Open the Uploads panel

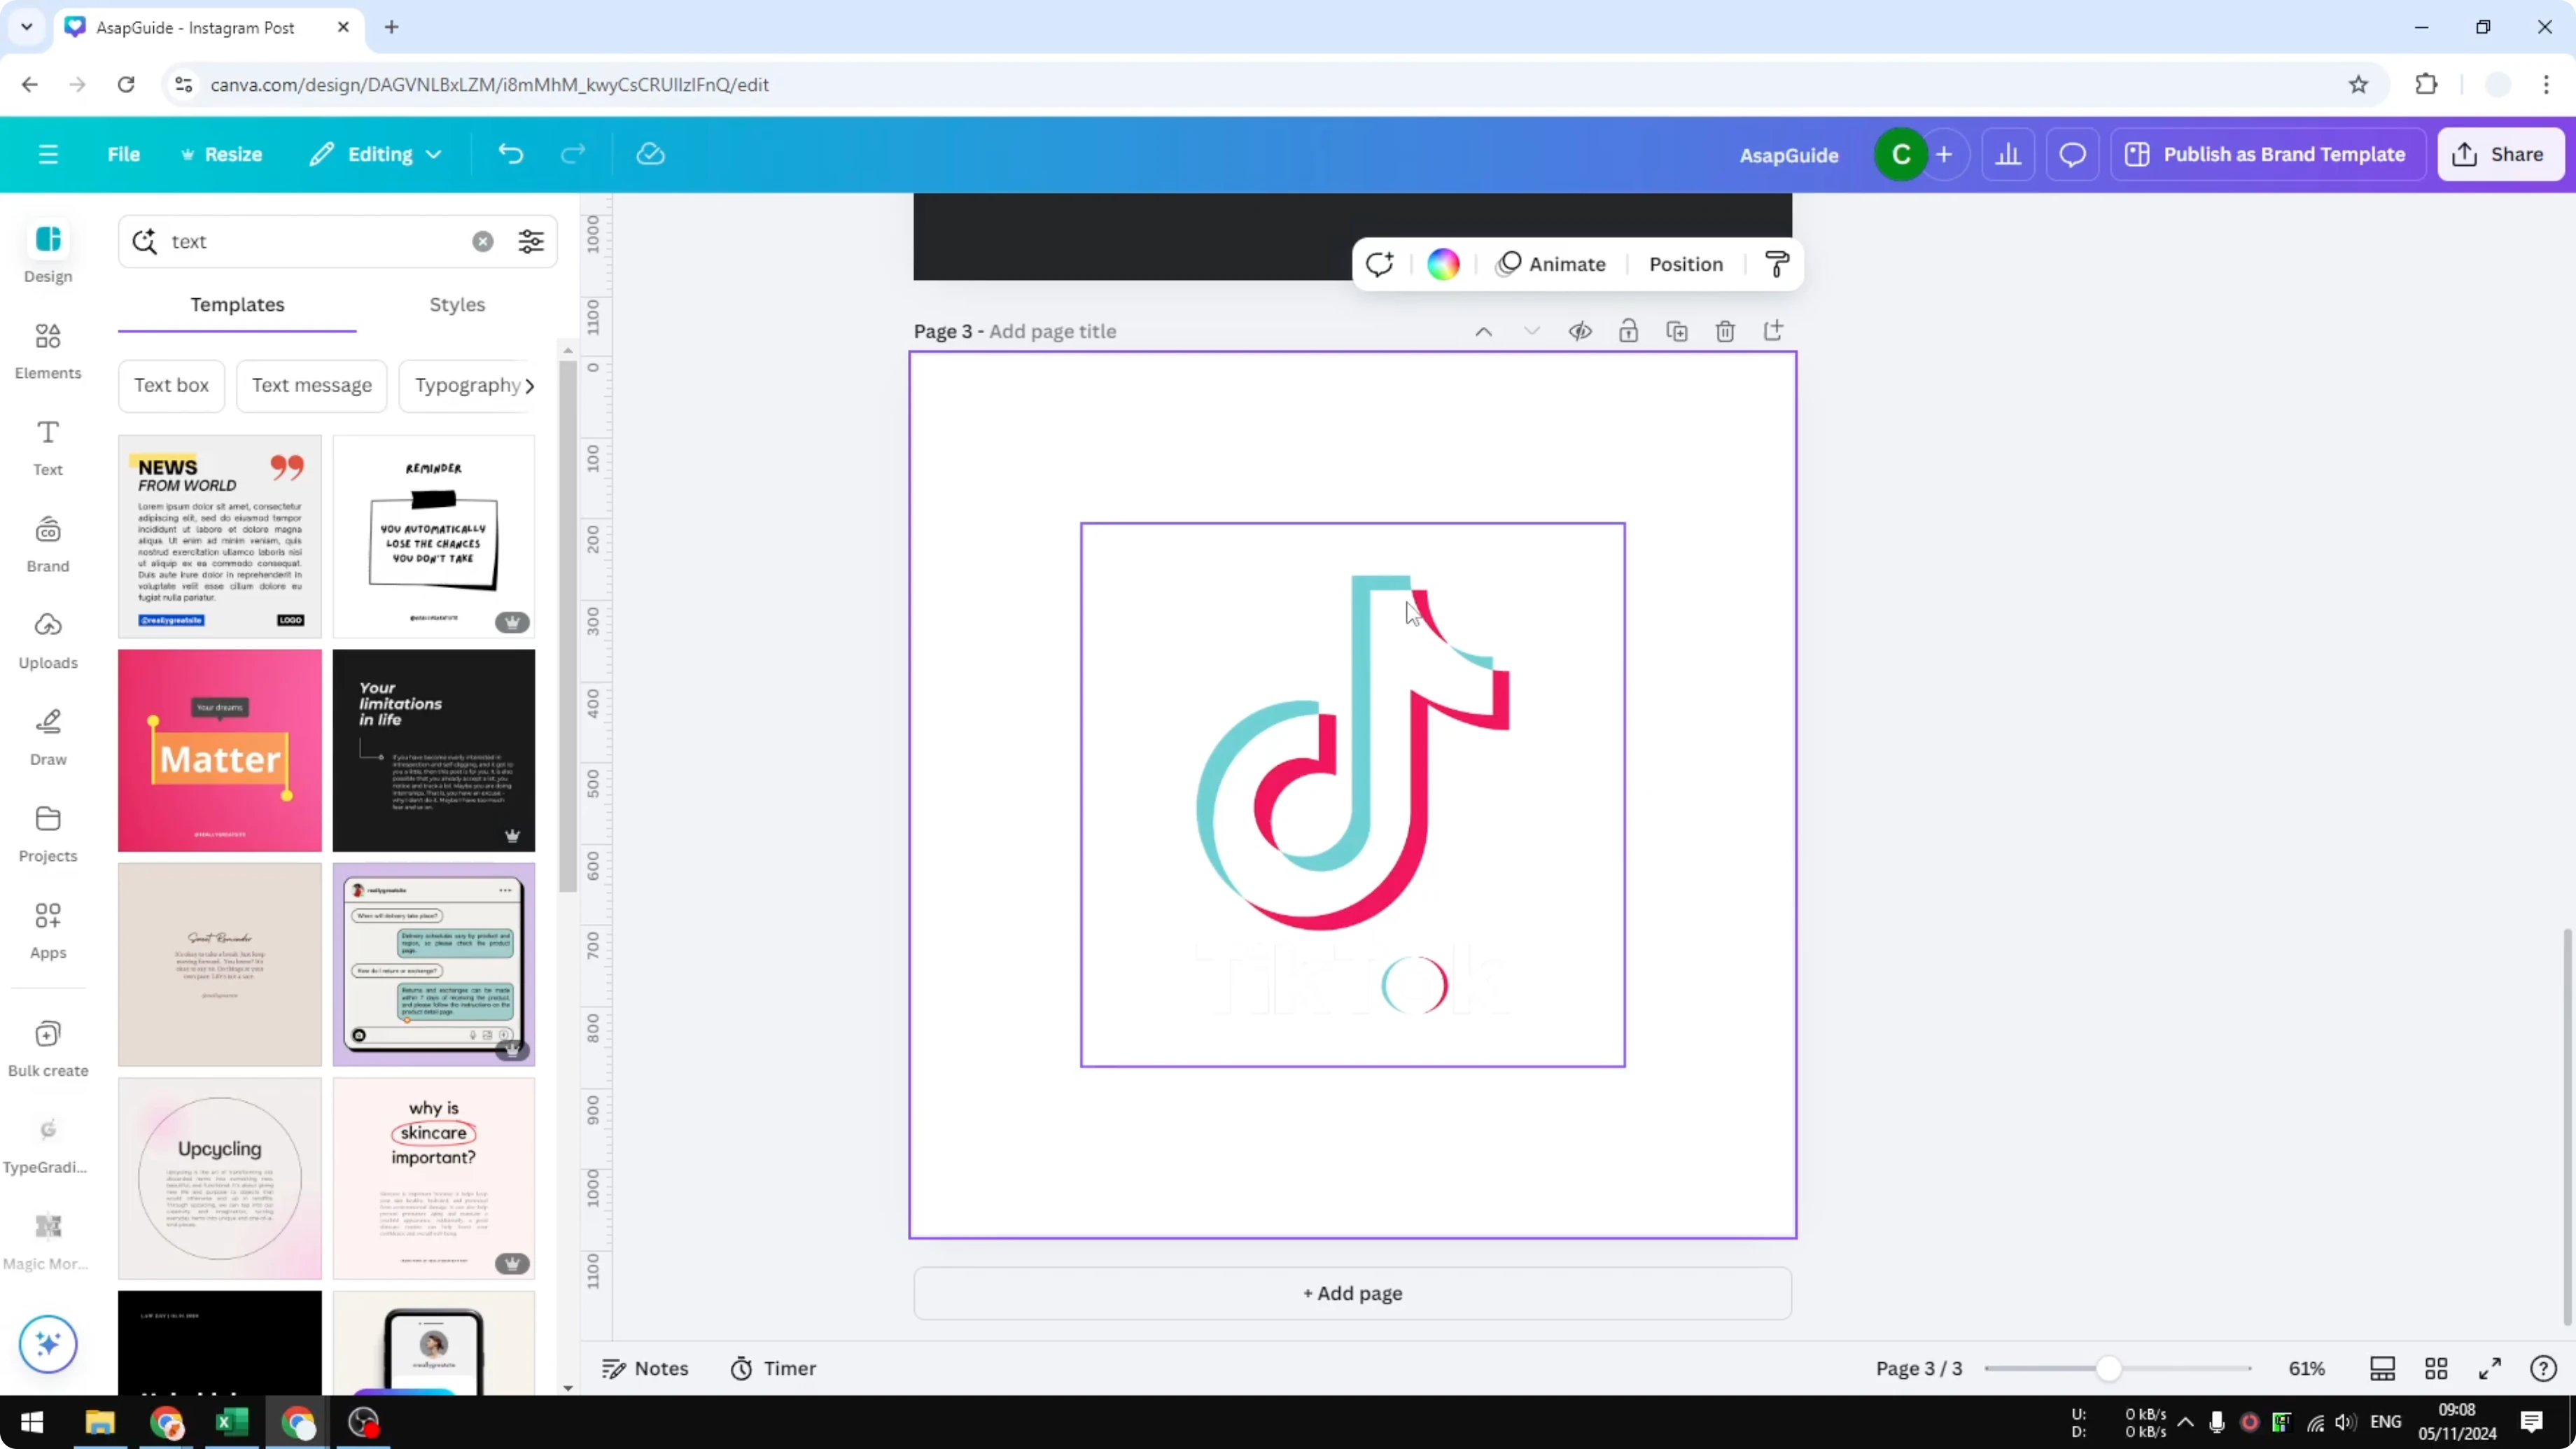click(x=47, y=640)
